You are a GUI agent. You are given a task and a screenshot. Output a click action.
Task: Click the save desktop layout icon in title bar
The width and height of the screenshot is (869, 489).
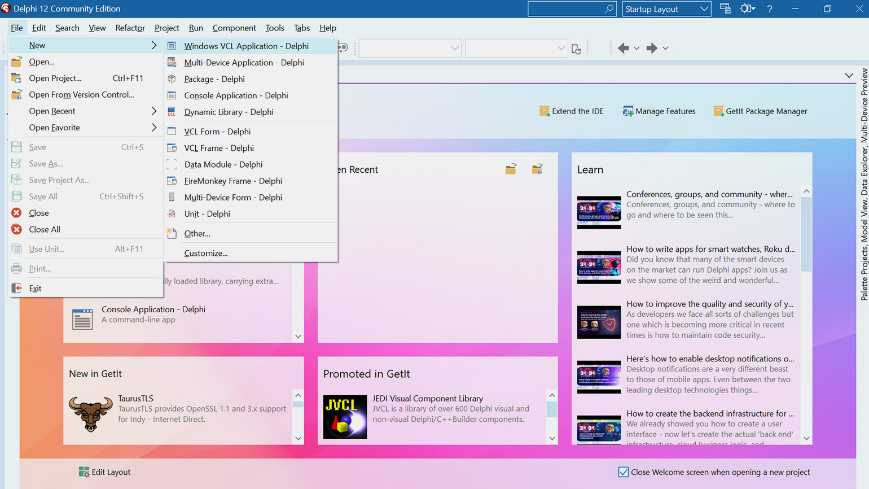(726, 8)
